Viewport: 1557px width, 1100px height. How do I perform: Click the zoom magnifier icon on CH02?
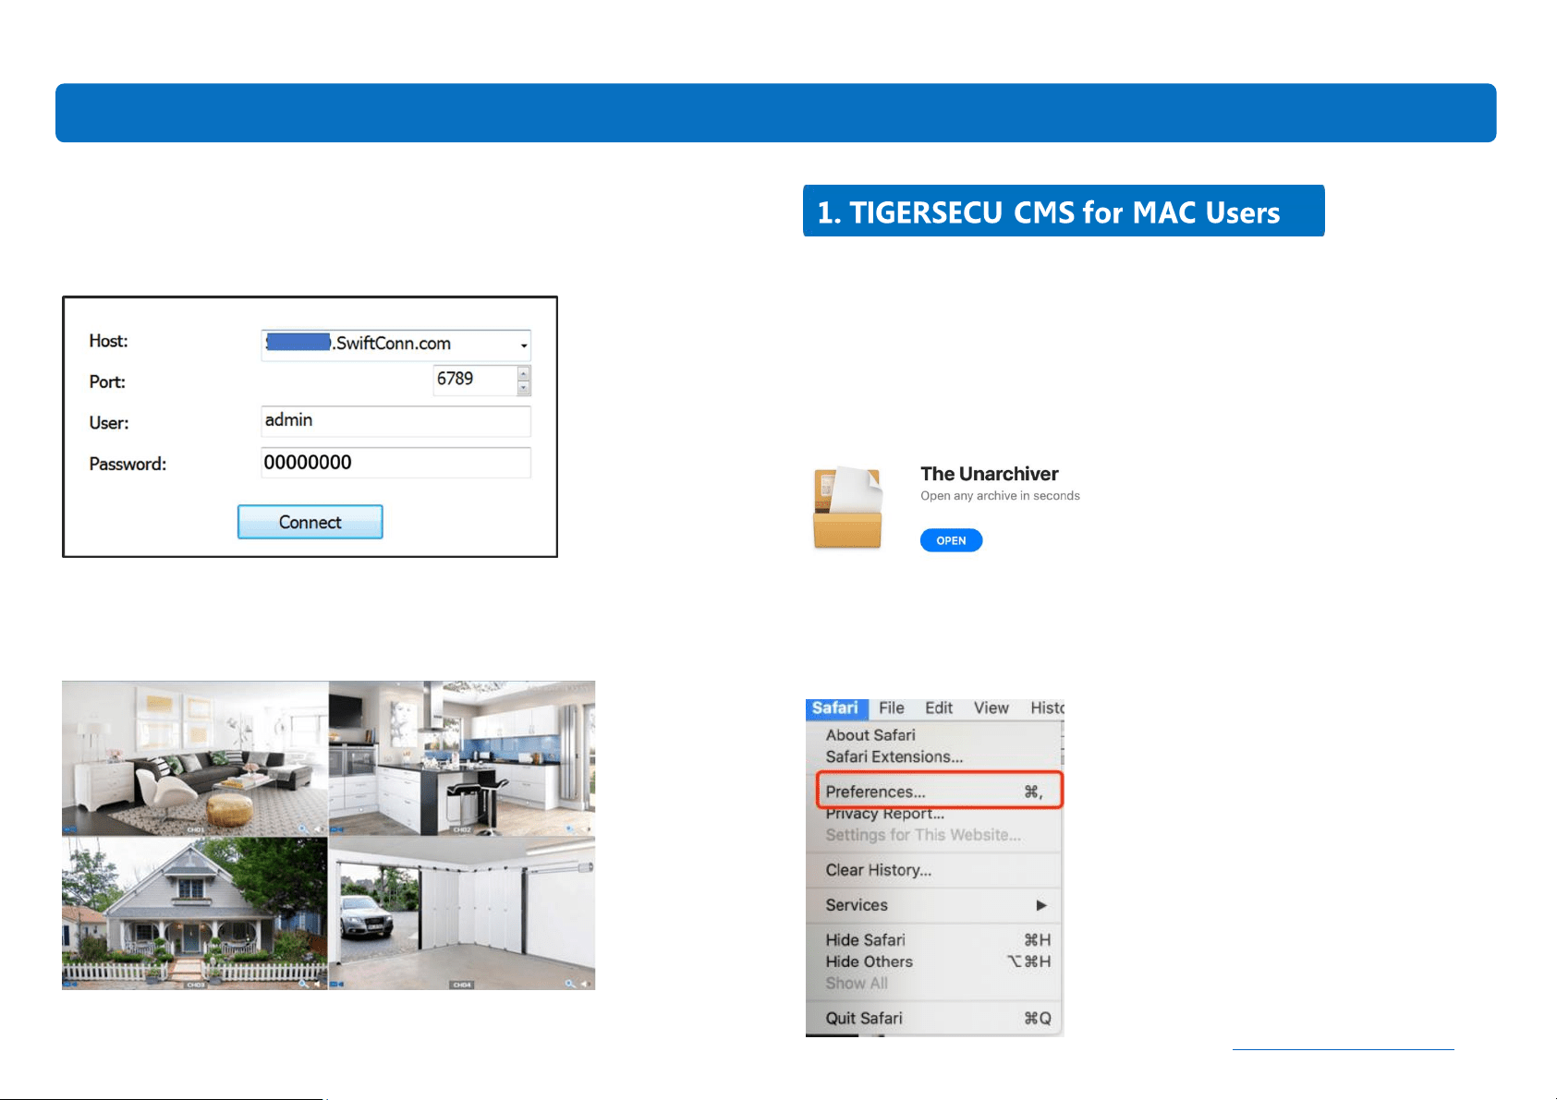point(570,829)
